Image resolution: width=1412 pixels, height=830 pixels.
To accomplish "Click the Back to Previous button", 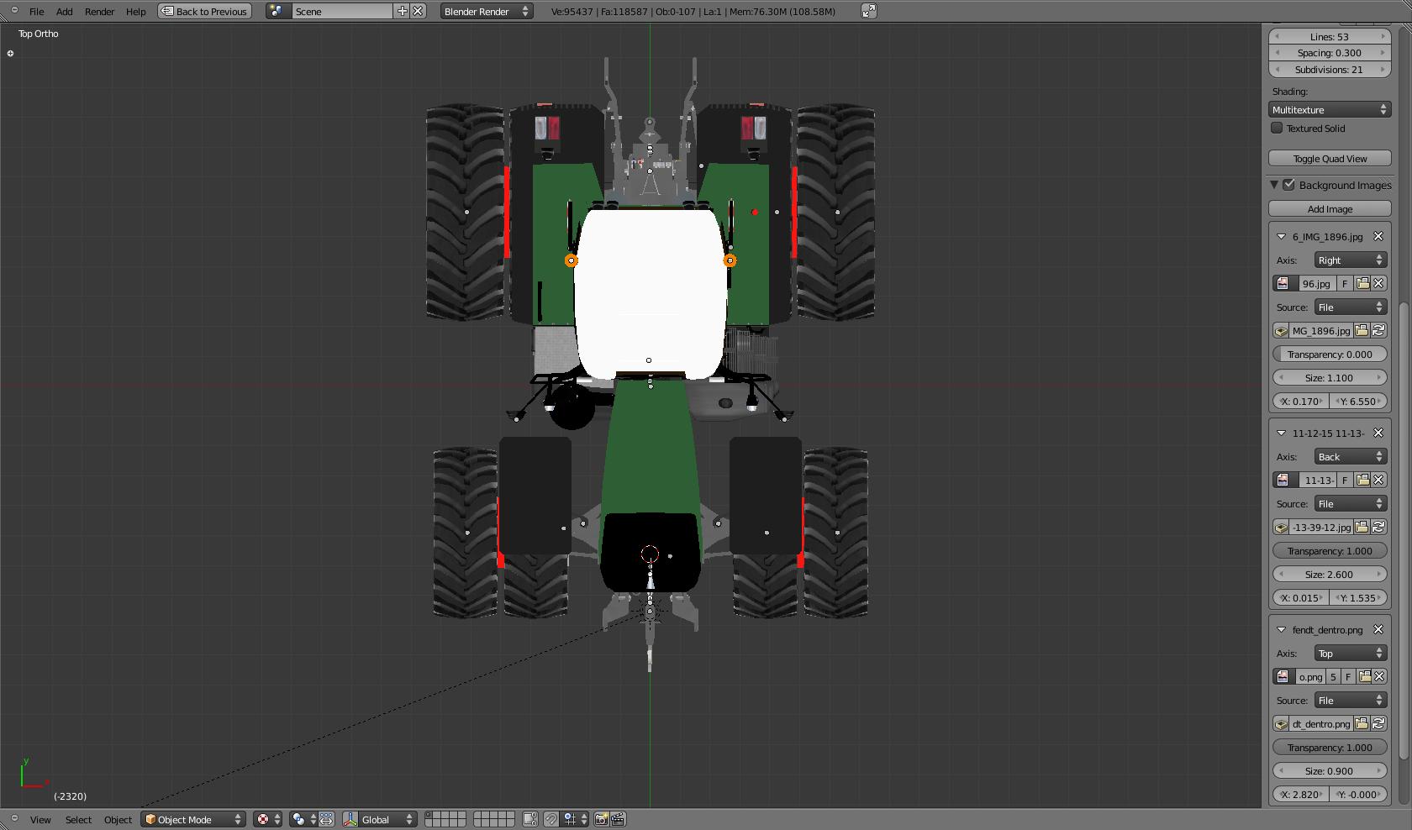I will click(x=205, y=12).
